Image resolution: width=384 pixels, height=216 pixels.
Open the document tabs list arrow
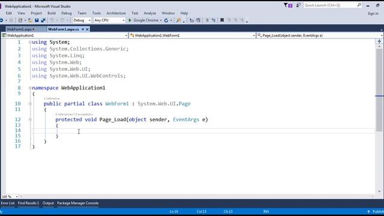tap(382, 30)
